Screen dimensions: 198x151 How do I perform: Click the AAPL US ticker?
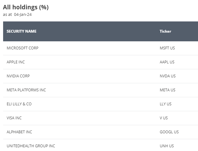point(167,62)
